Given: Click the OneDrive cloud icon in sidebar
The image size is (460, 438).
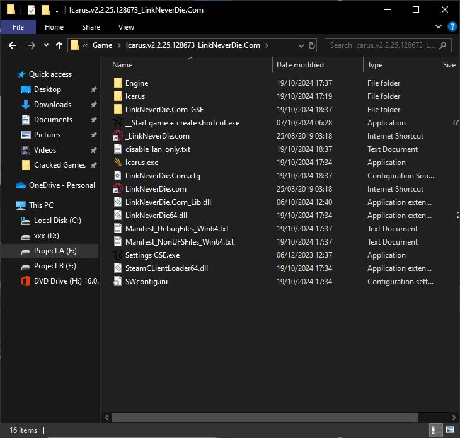Looking at the screenshot, I should pyautogui.click(x=20, y=185).
